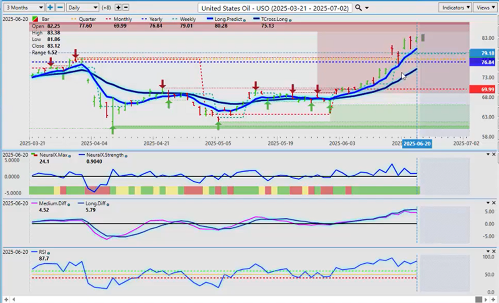Open the NeuralX panel options arrow
This screenshot has width=499, height=303.
click(488, 154)
